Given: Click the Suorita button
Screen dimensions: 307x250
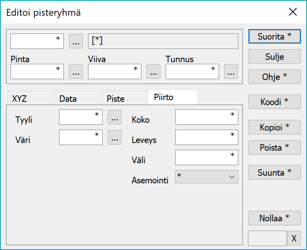Looking at the screenshot, I should point(274,36).
